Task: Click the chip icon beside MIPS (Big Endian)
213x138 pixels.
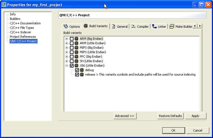Action: click(76, 48)
